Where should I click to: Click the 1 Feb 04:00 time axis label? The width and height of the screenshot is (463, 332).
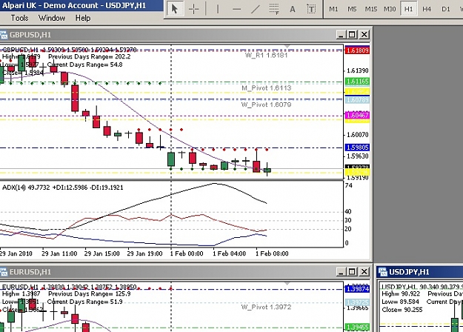point(230,253)
